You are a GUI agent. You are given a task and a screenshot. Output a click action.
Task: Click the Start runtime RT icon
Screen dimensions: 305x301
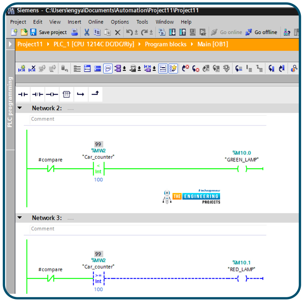[203, 32]
